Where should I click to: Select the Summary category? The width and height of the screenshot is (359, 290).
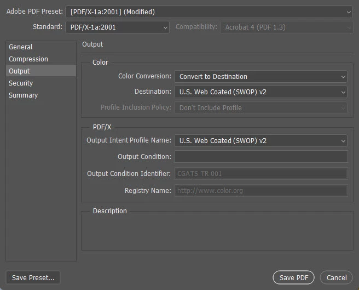(x=41, y=95)
